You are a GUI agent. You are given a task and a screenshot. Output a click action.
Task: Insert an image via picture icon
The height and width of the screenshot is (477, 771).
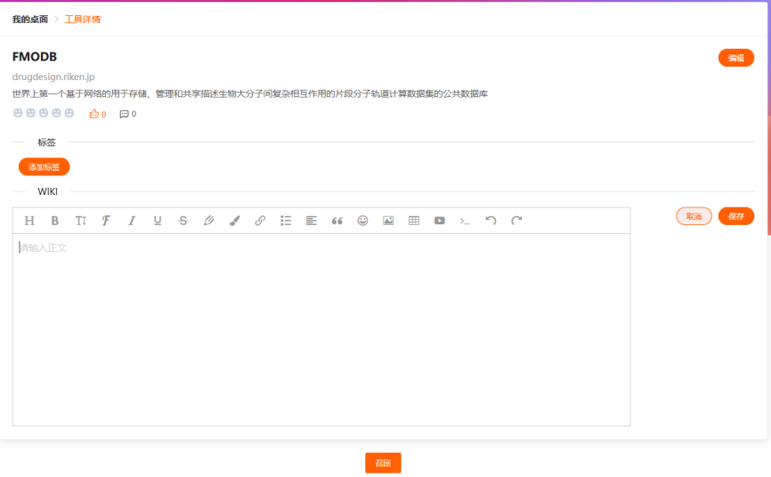tap(388, 221)
